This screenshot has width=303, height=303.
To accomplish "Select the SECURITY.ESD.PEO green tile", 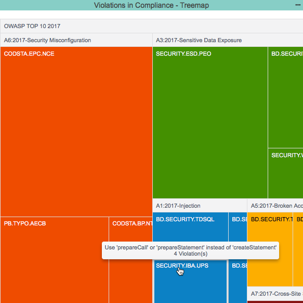I will [x=210, y=122].
